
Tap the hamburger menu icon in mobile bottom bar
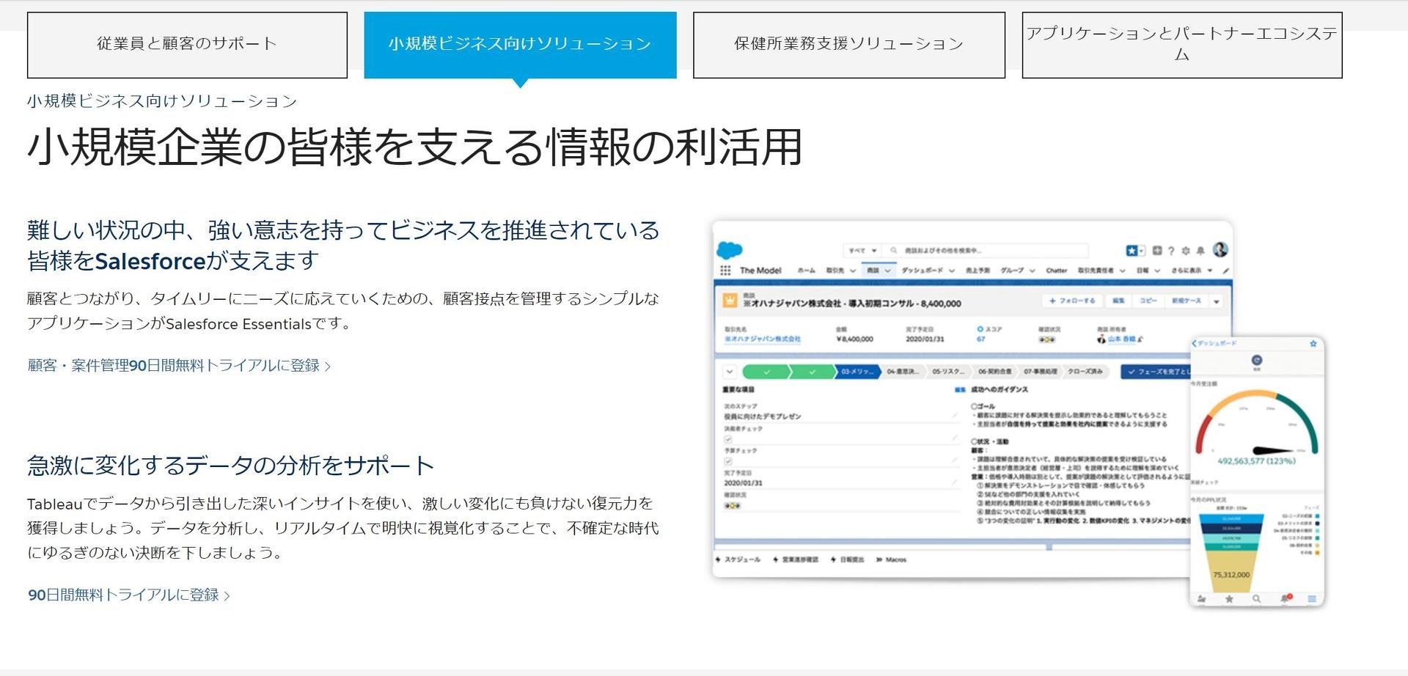[x=1312, y=599]
